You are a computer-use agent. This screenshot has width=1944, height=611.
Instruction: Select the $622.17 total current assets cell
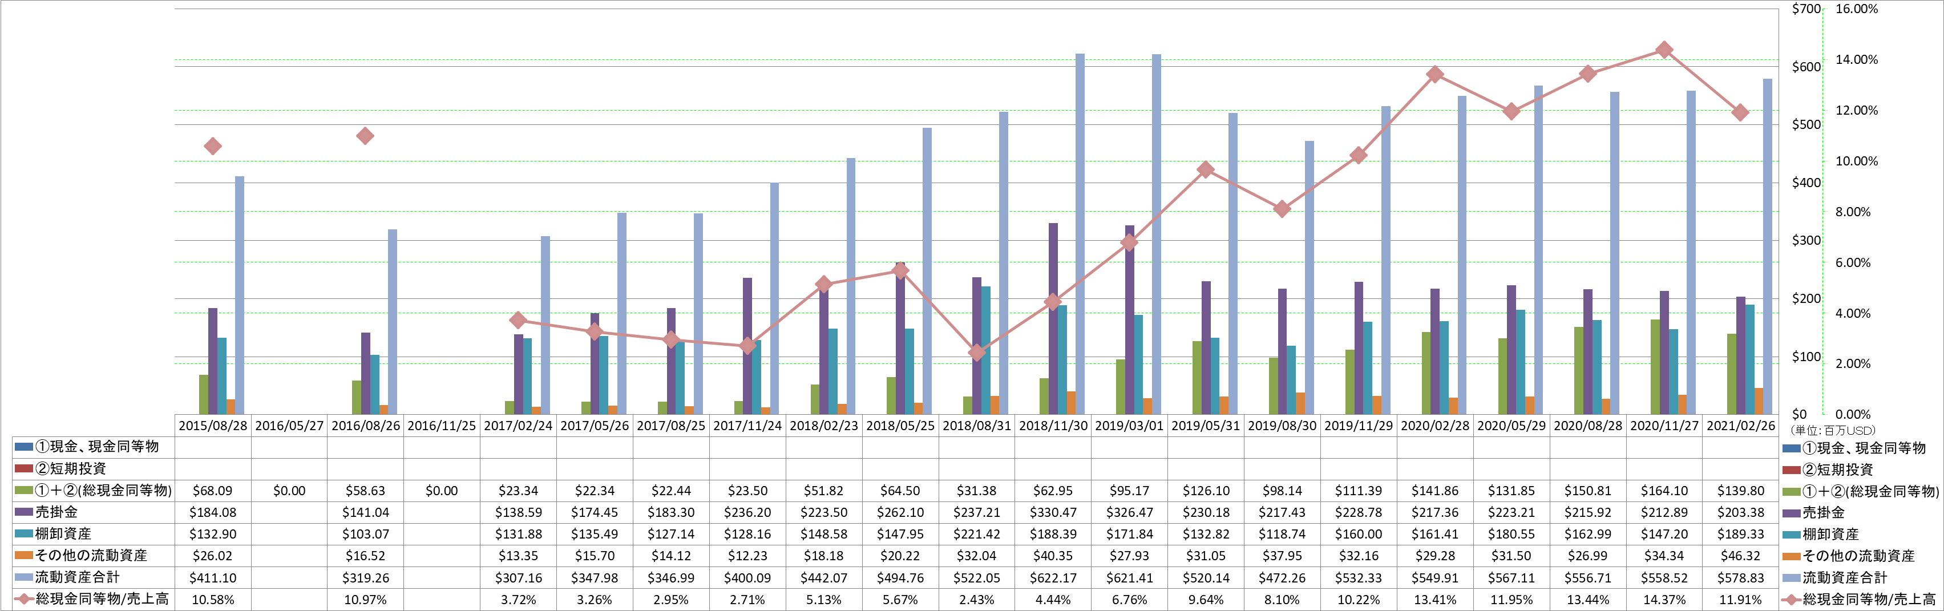[1053, 578]
